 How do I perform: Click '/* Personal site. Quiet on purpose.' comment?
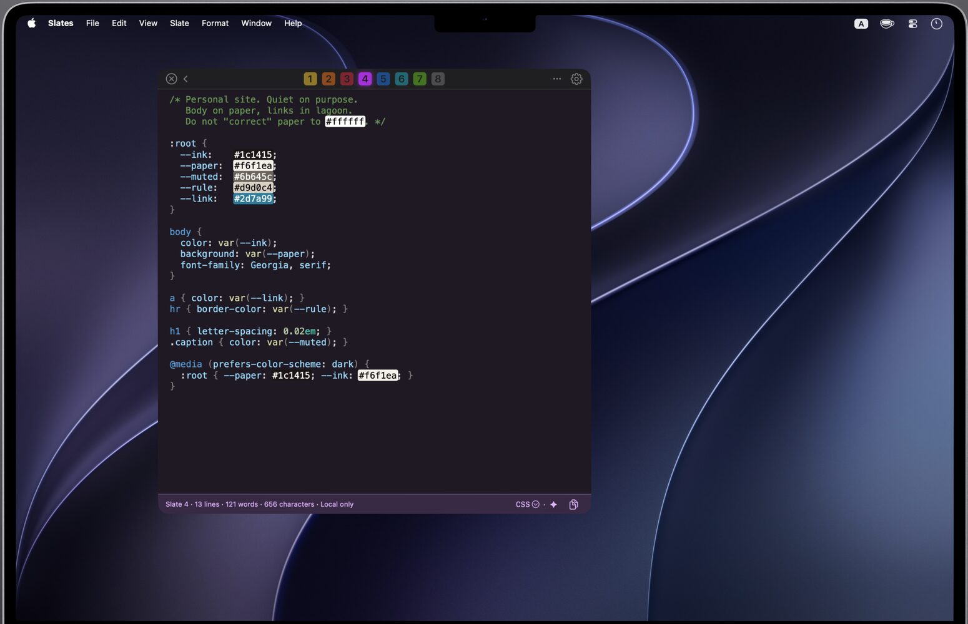point(264,100)
